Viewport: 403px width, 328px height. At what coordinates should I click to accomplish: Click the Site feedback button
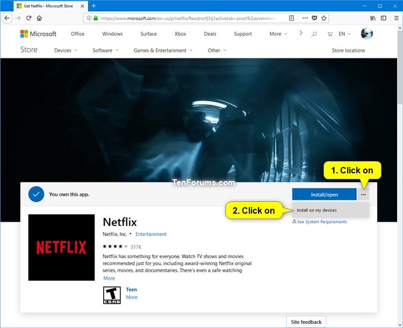point(306,322)
